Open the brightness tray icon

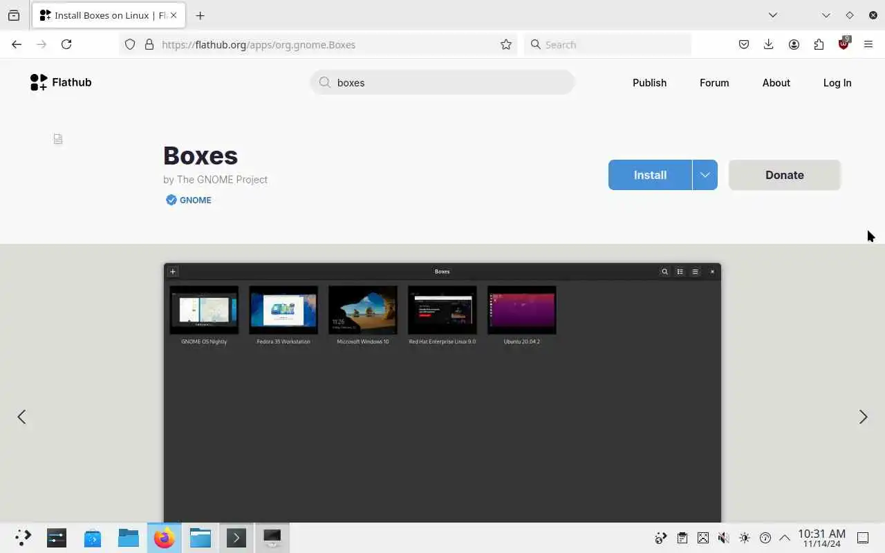point(744,538)
